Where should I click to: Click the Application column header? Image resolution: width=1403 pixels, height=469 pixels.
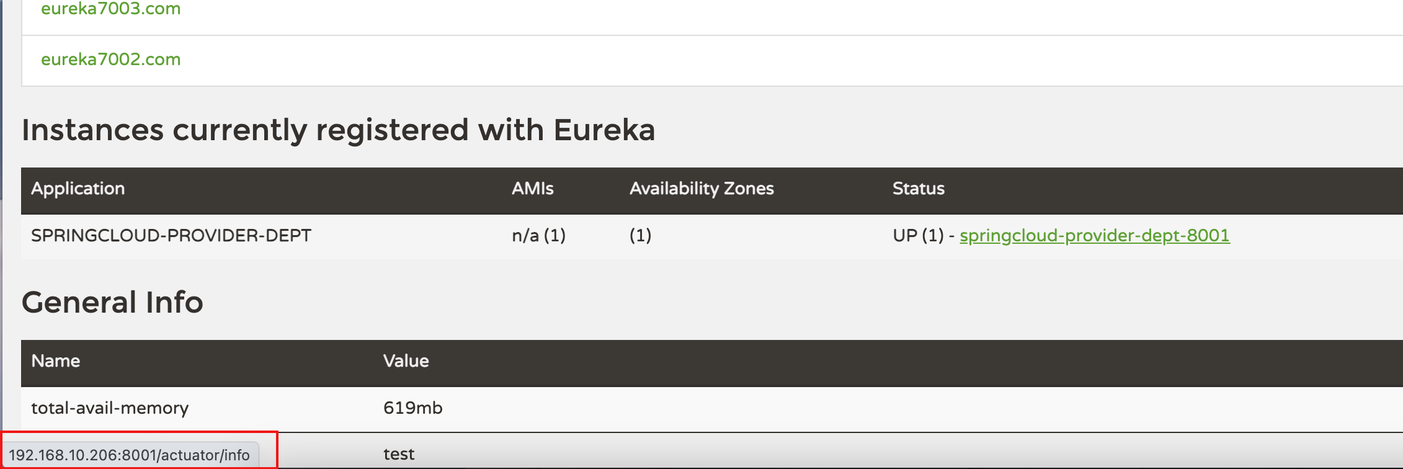click(78, 189)
